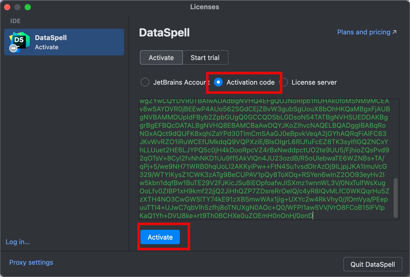Click the Licenses window title
This screenshot has width=410, height=277.
coord(205,7)
